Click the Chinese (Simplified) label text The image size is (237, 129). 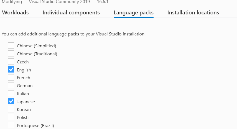pos(36,46)
